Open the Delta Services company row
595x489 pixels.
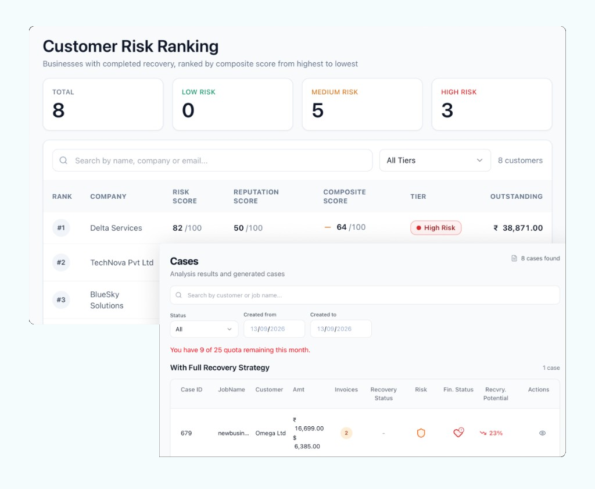tap(297, 228)
